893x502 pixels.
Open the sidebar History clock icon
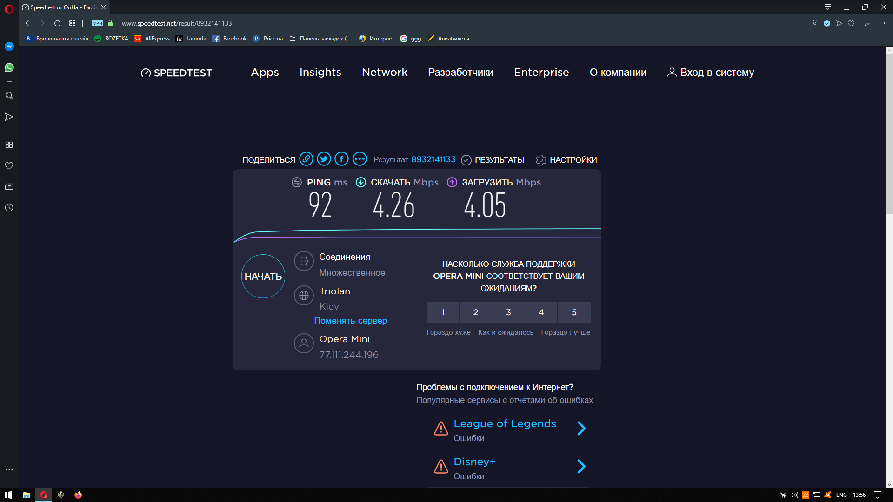9,208
